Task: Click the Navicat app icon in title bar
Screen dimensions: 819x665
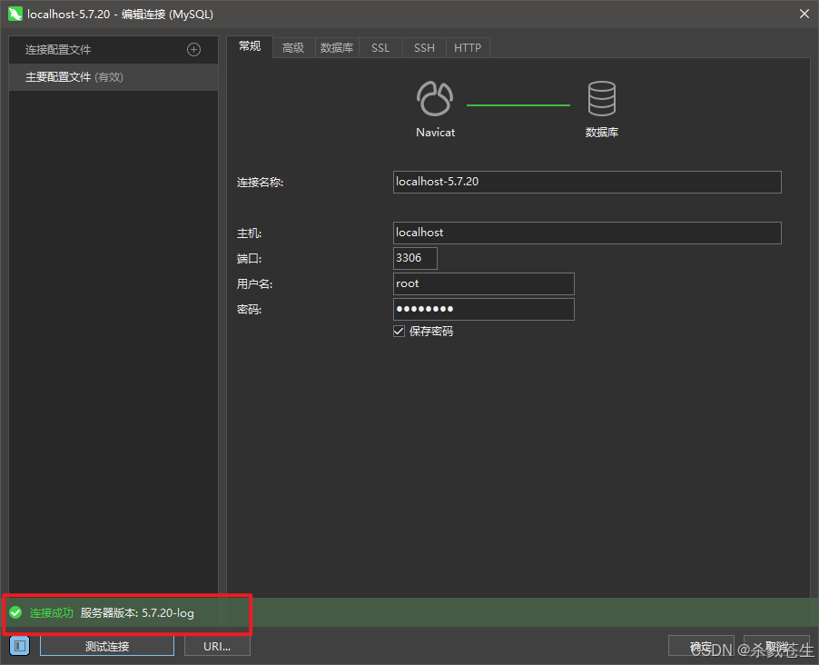Action: 15,15
